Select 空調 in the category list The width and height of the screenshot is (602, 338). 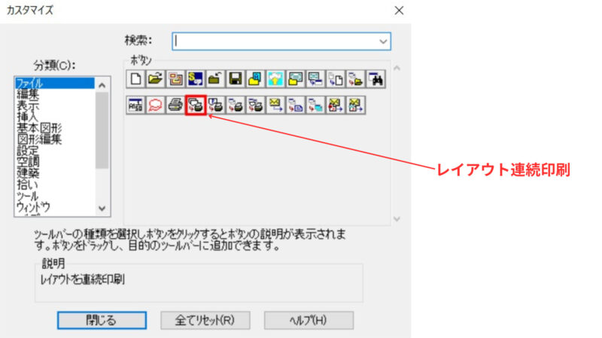click(x=54, y=161)
